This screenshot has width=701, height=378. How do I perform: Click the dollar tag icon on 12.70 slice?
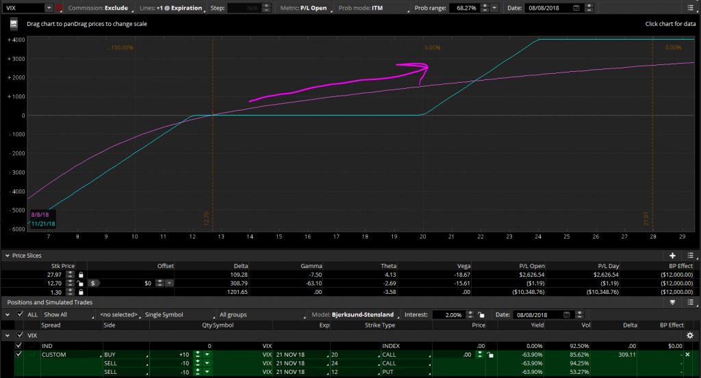pyautogui.click(x=92, y=282)
